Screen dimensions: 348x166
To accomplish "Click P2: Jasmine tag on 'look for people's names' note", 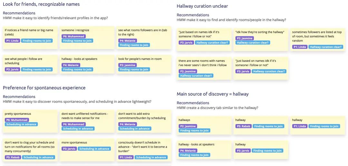I will [127, 65].
